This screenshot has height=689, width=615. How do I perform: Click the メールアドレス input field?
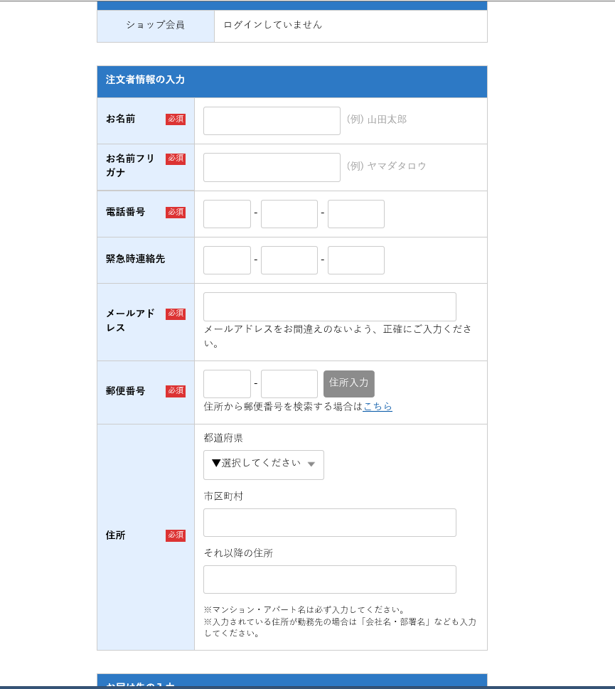click(x=329, y=306)
